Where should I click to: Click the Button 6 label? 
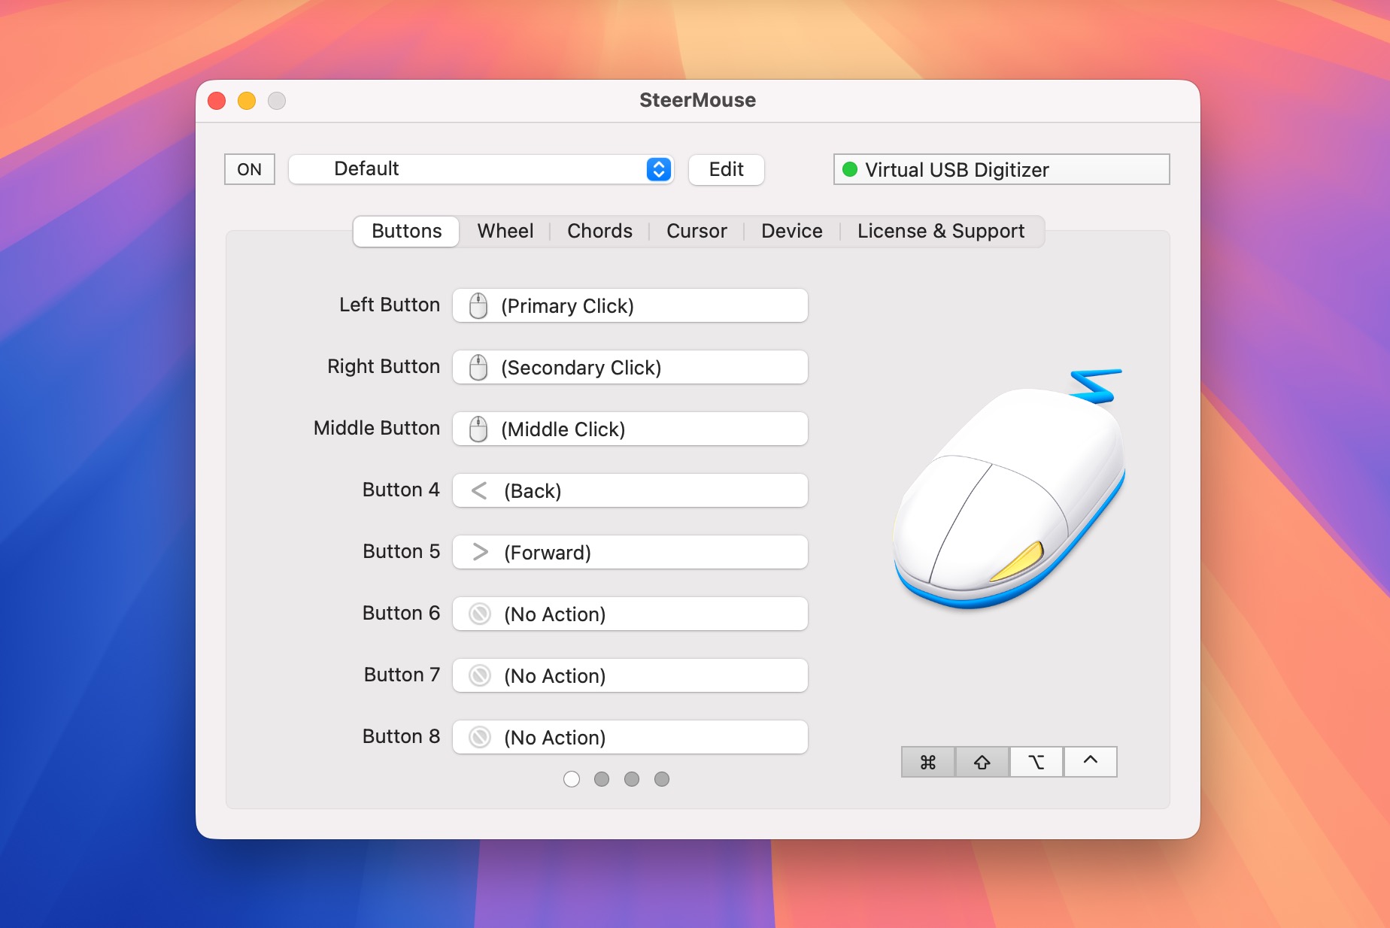[401, 613]
